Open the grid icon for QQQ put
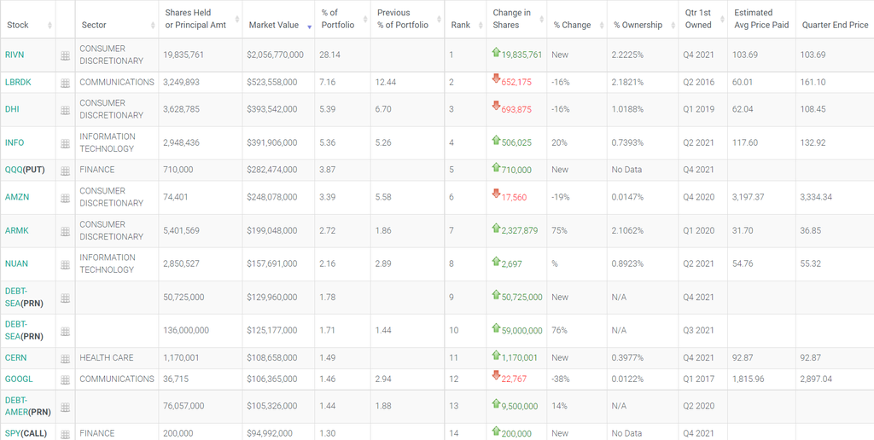The image size is (874, 440). click(65, 171)
